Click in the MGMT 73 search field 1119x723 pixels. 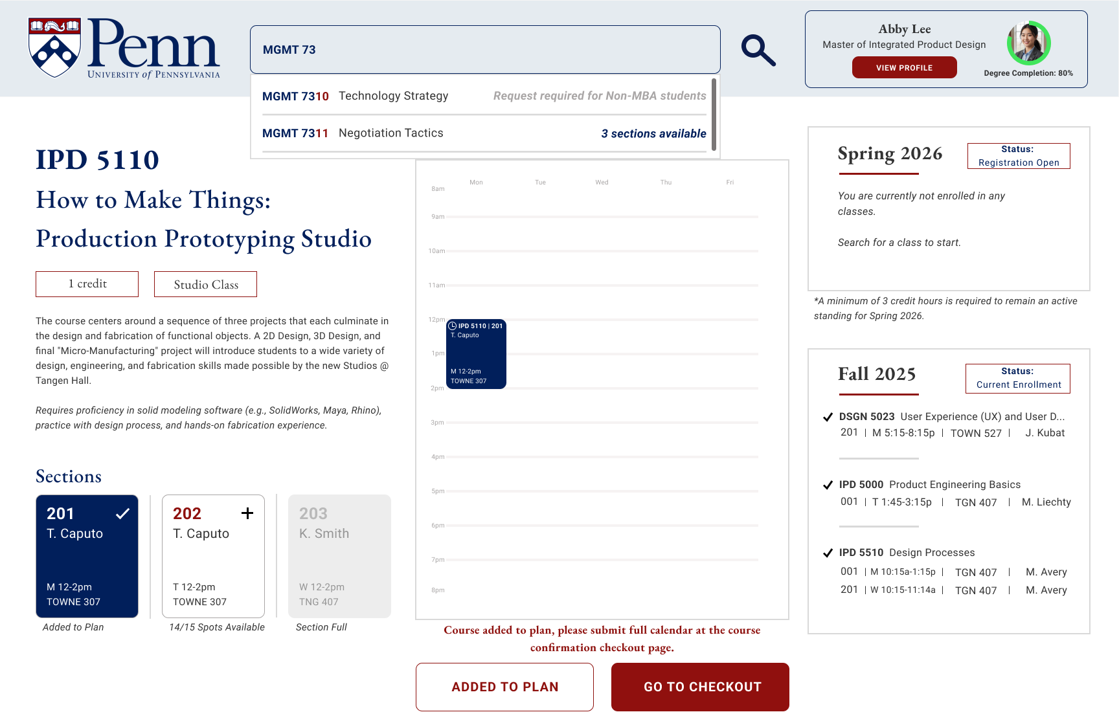point(484,50)
